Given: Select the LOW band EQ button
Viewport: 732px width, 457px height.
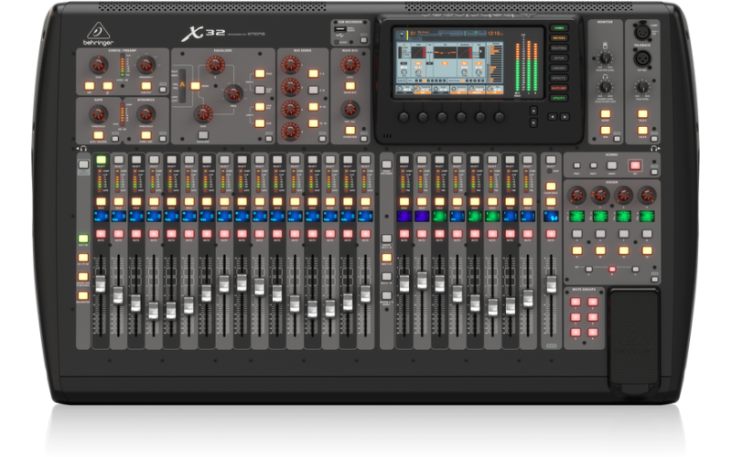Looking at the screenshot, I should 260,123.
